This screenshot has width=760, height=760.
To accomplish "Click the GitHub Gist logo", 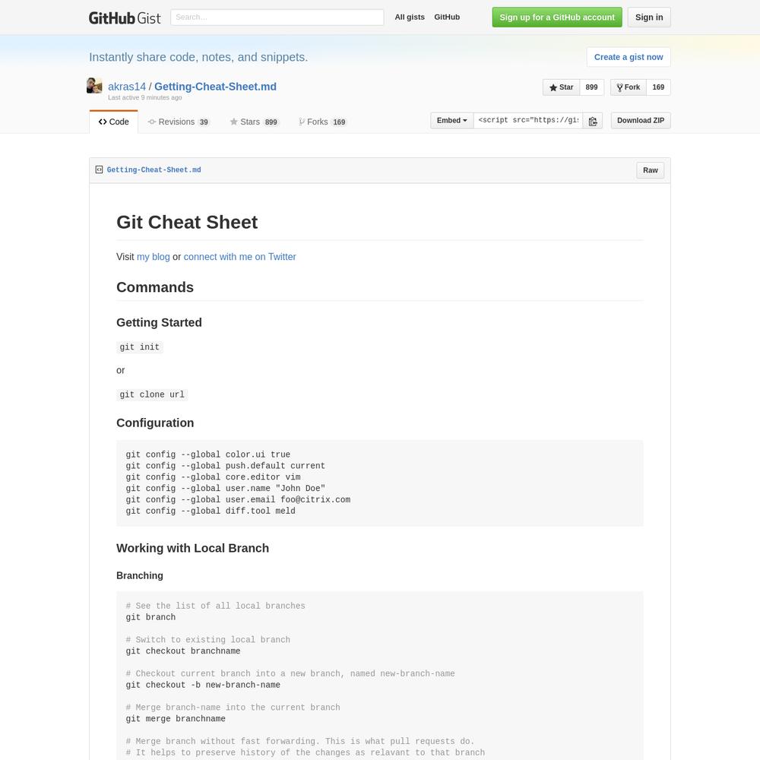I will tap(125, 17).
